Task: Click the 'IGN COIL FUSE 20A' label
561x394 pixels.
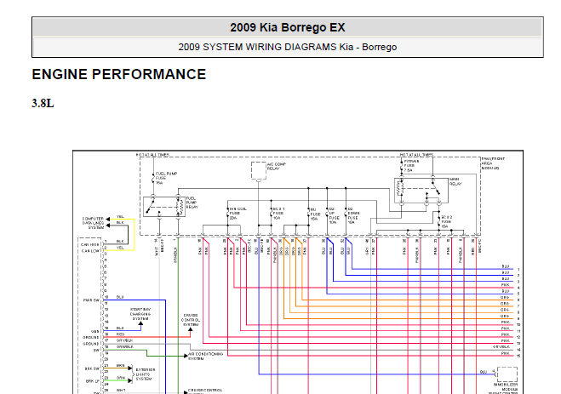Action: 238,213
